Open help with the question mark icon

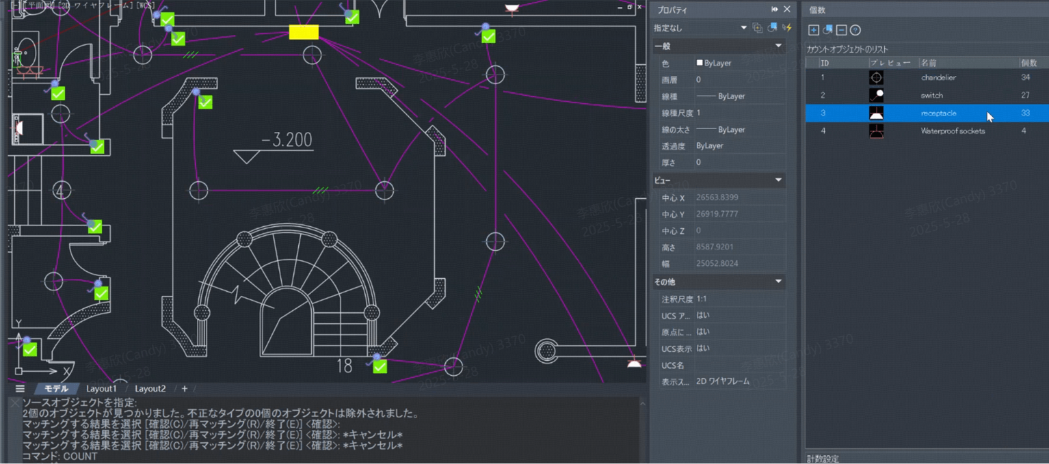[855, 30]
